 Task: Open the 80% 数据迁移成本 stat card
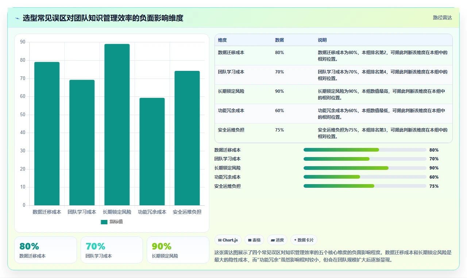[x=46, y=250]
